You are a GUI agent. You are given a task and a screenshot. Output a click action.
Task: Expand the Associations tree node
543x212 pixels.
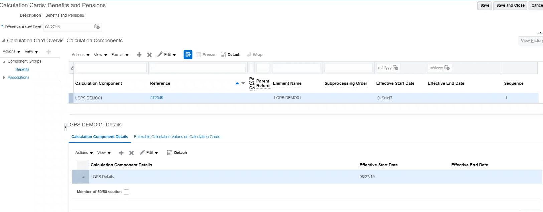(x=4, y=77)
